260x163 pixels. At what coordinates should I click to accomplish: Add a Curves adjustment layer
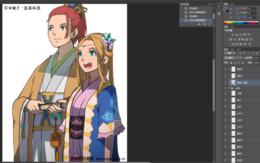tap(241, 35)
